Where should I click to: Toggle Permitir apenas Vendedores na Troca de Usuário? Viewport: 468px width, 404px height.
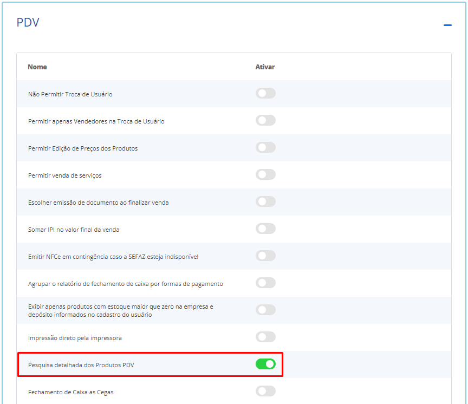tap(265, 121)
